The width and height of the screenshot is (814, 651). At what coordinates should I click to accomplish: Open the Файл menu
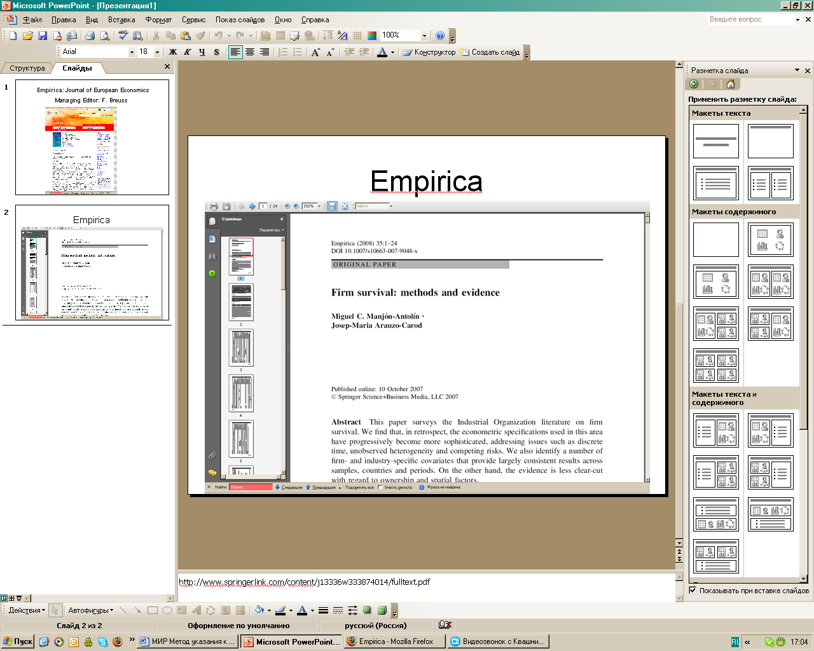click(x=32, y=20)
